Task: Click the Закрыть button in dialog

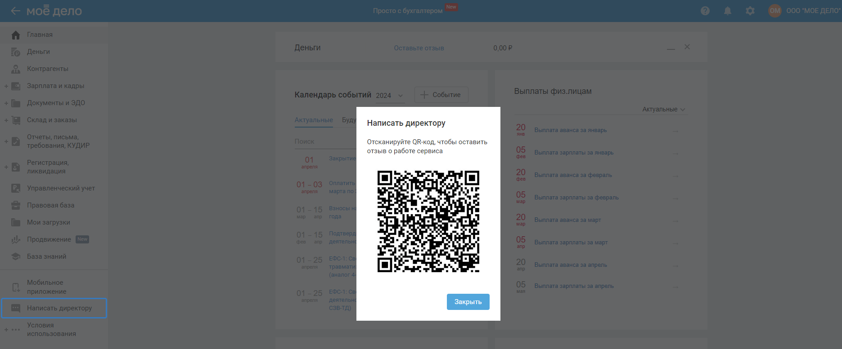Action: pyautogui.click(x=468, y=302)
